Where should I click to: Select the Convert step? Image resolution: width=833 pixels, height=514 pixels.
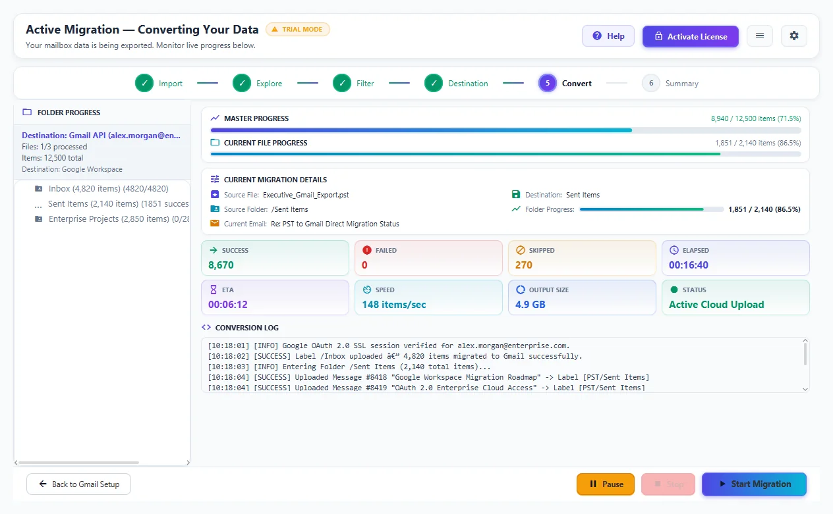[x=565, y=84]
